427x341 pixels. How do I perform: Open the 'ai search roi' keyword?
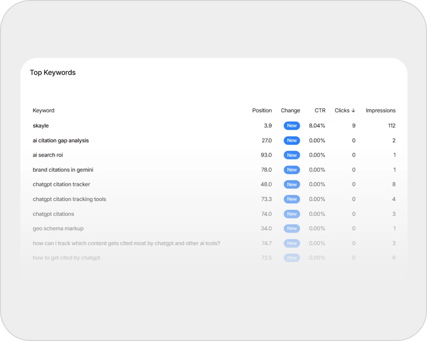[x=48, y=155]
